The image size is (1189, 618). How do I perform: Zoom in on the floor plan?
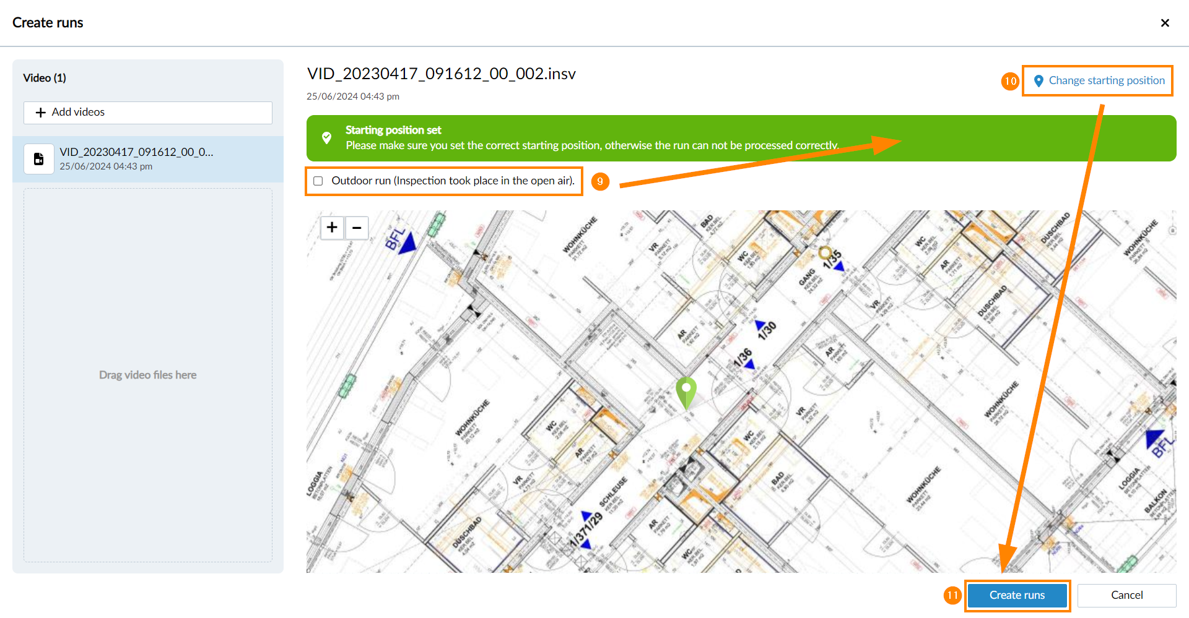(x=332, y=228)
